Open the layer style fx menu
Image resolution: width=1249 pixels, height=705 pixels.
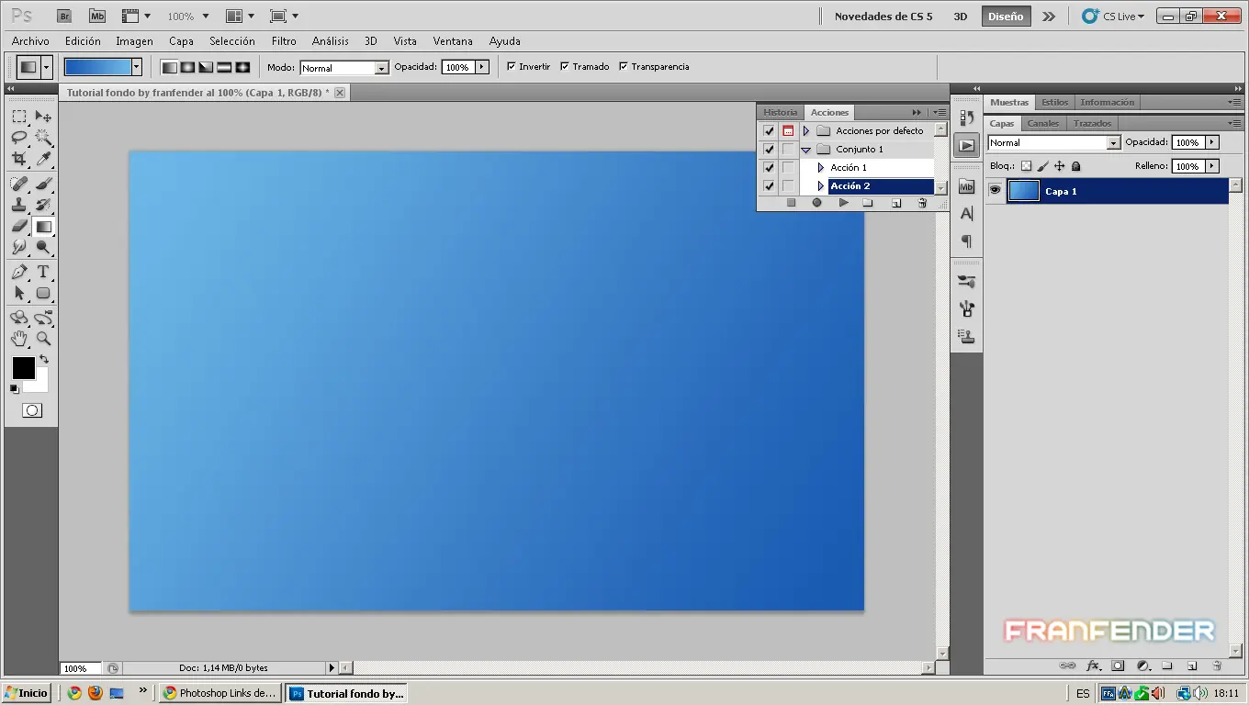pyautogui.click(x=1093, y=666)
